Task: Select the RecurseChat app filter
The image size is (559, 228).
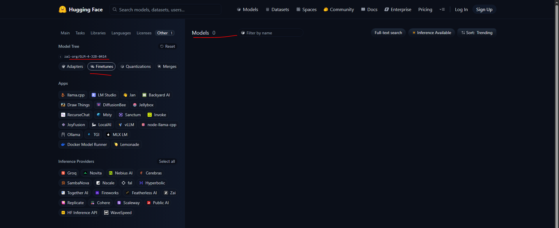Action: click(75, 115)
